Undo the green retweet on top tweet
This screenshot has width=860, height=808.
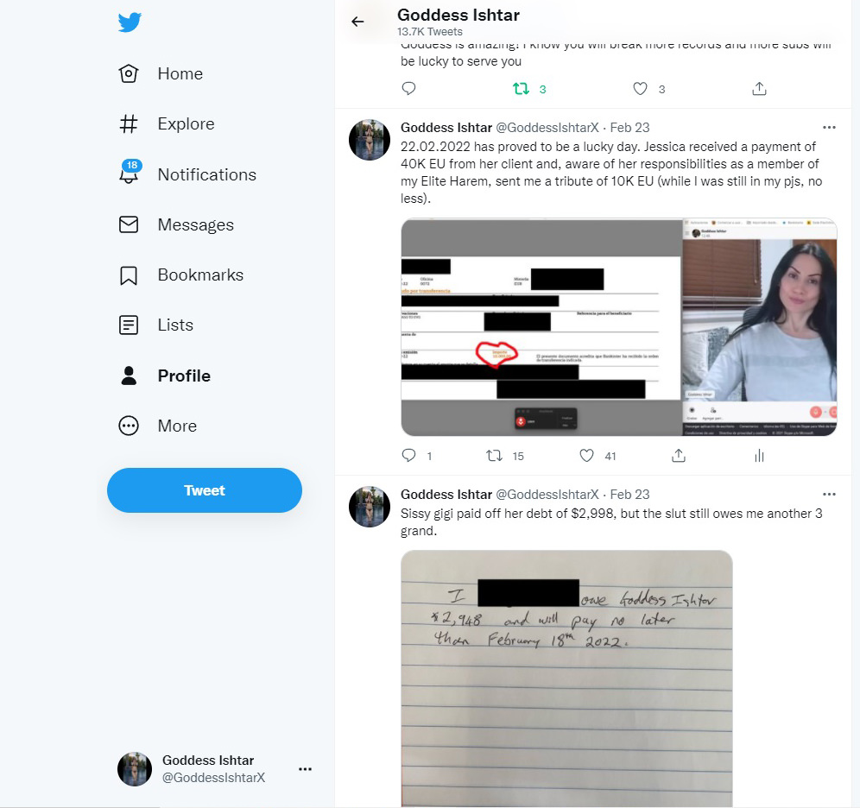point(521,89)
